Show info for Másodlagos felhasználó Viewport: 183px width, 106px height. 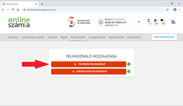[x=129, y=71]
